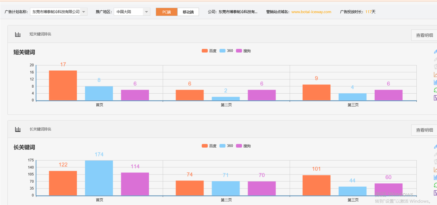Click the orange 17 bar for 百度 首页
This screenshot has width=437, height=205.
coord(63,85)
